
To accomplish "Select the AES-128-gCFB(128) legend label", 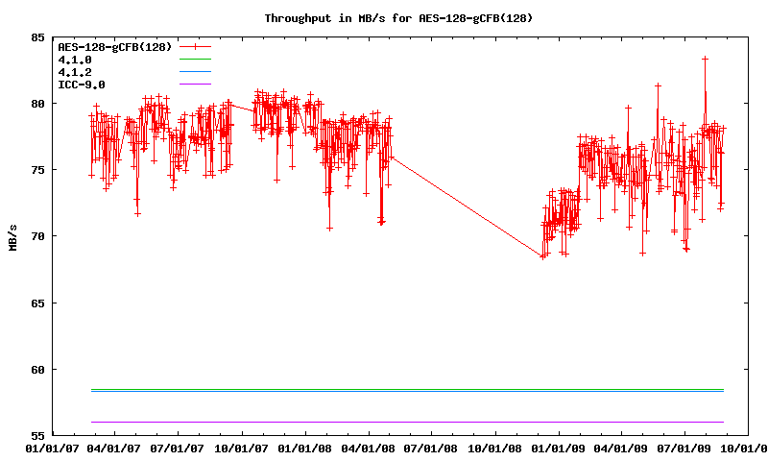I will 114,46.
